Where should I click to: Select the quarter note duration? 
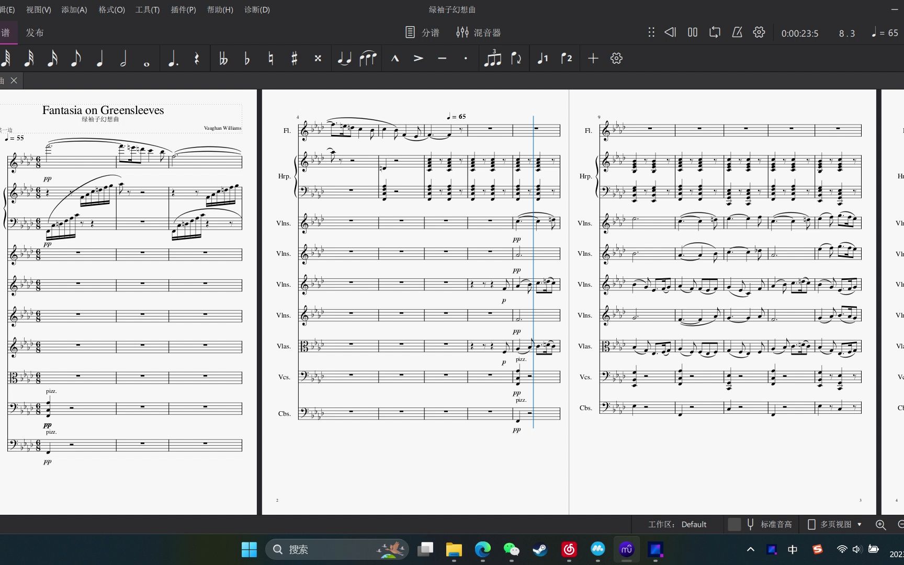99,59
